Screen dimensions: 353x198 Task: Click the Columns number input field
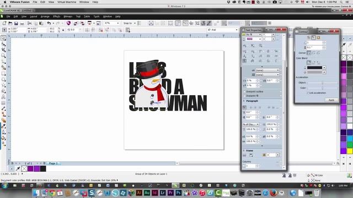click(x=250, y=166)
